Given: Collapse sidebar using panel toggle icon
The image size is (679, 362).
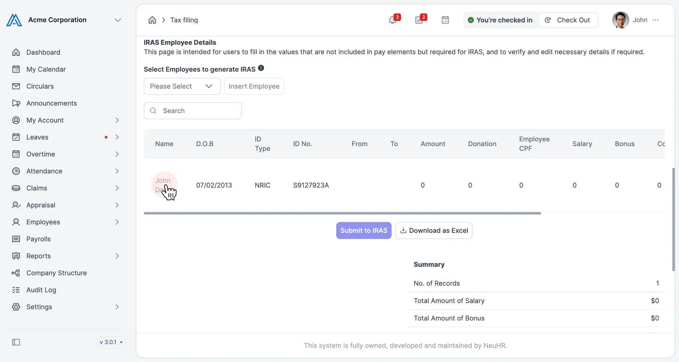Looking at the screenshot, I should coord(16,342).
